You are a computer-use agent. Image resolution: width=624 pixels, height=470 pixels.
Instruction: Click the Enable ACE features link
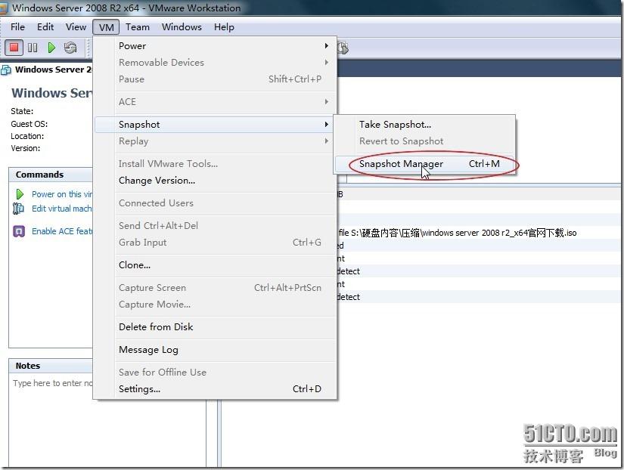pyautogui.click(x=62, y=231)
